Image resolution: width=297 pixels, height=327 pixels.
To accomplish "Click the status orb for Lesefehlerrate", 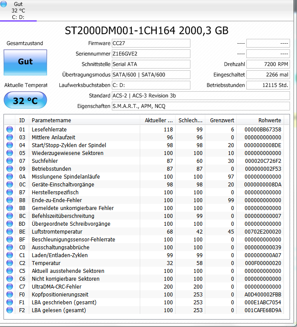I will point(10,129).
